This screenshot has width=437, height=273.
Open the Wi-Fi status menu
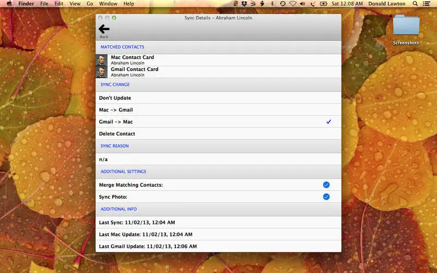point(293,4)
